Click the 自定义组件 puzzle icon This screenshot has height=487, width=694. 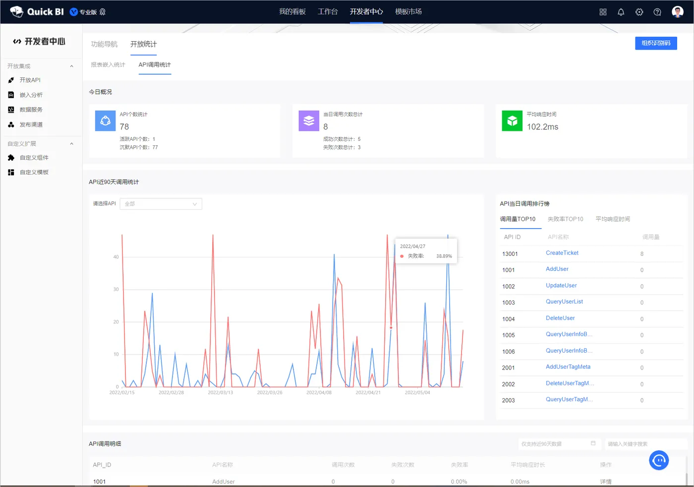[x=11, y=158]
